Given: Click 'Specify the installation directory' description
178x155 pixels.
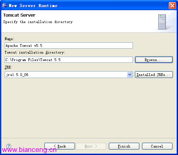Looking at the screenshot, I should (x=38, y=22).
